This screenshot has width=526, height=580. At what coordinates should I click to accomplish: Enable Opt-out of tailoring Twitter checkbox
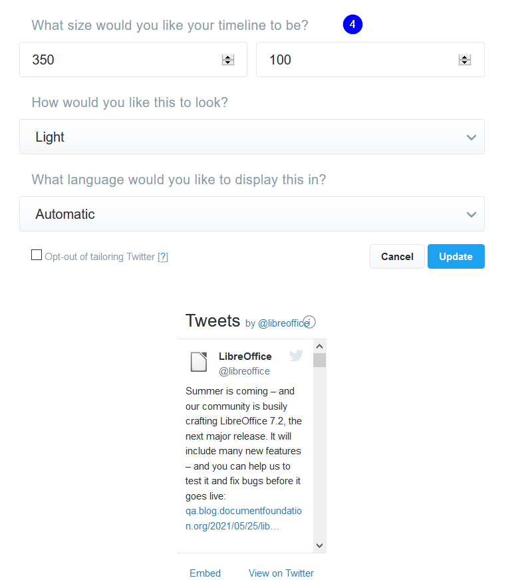click(37, 255)
